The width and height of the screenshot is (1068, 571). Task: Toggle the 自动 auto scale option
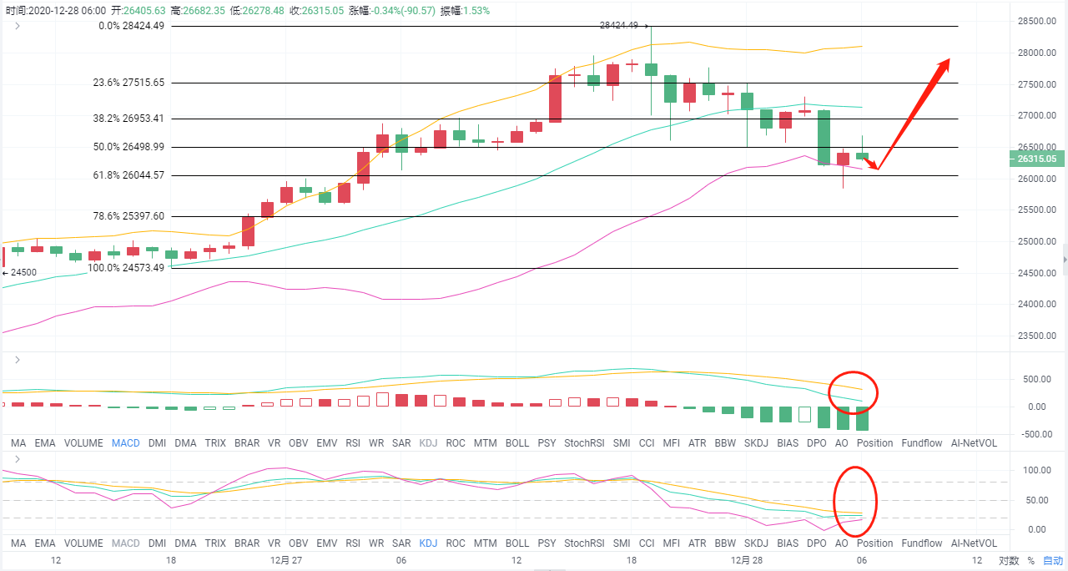pyautogui.click(x=1052, y=561)
